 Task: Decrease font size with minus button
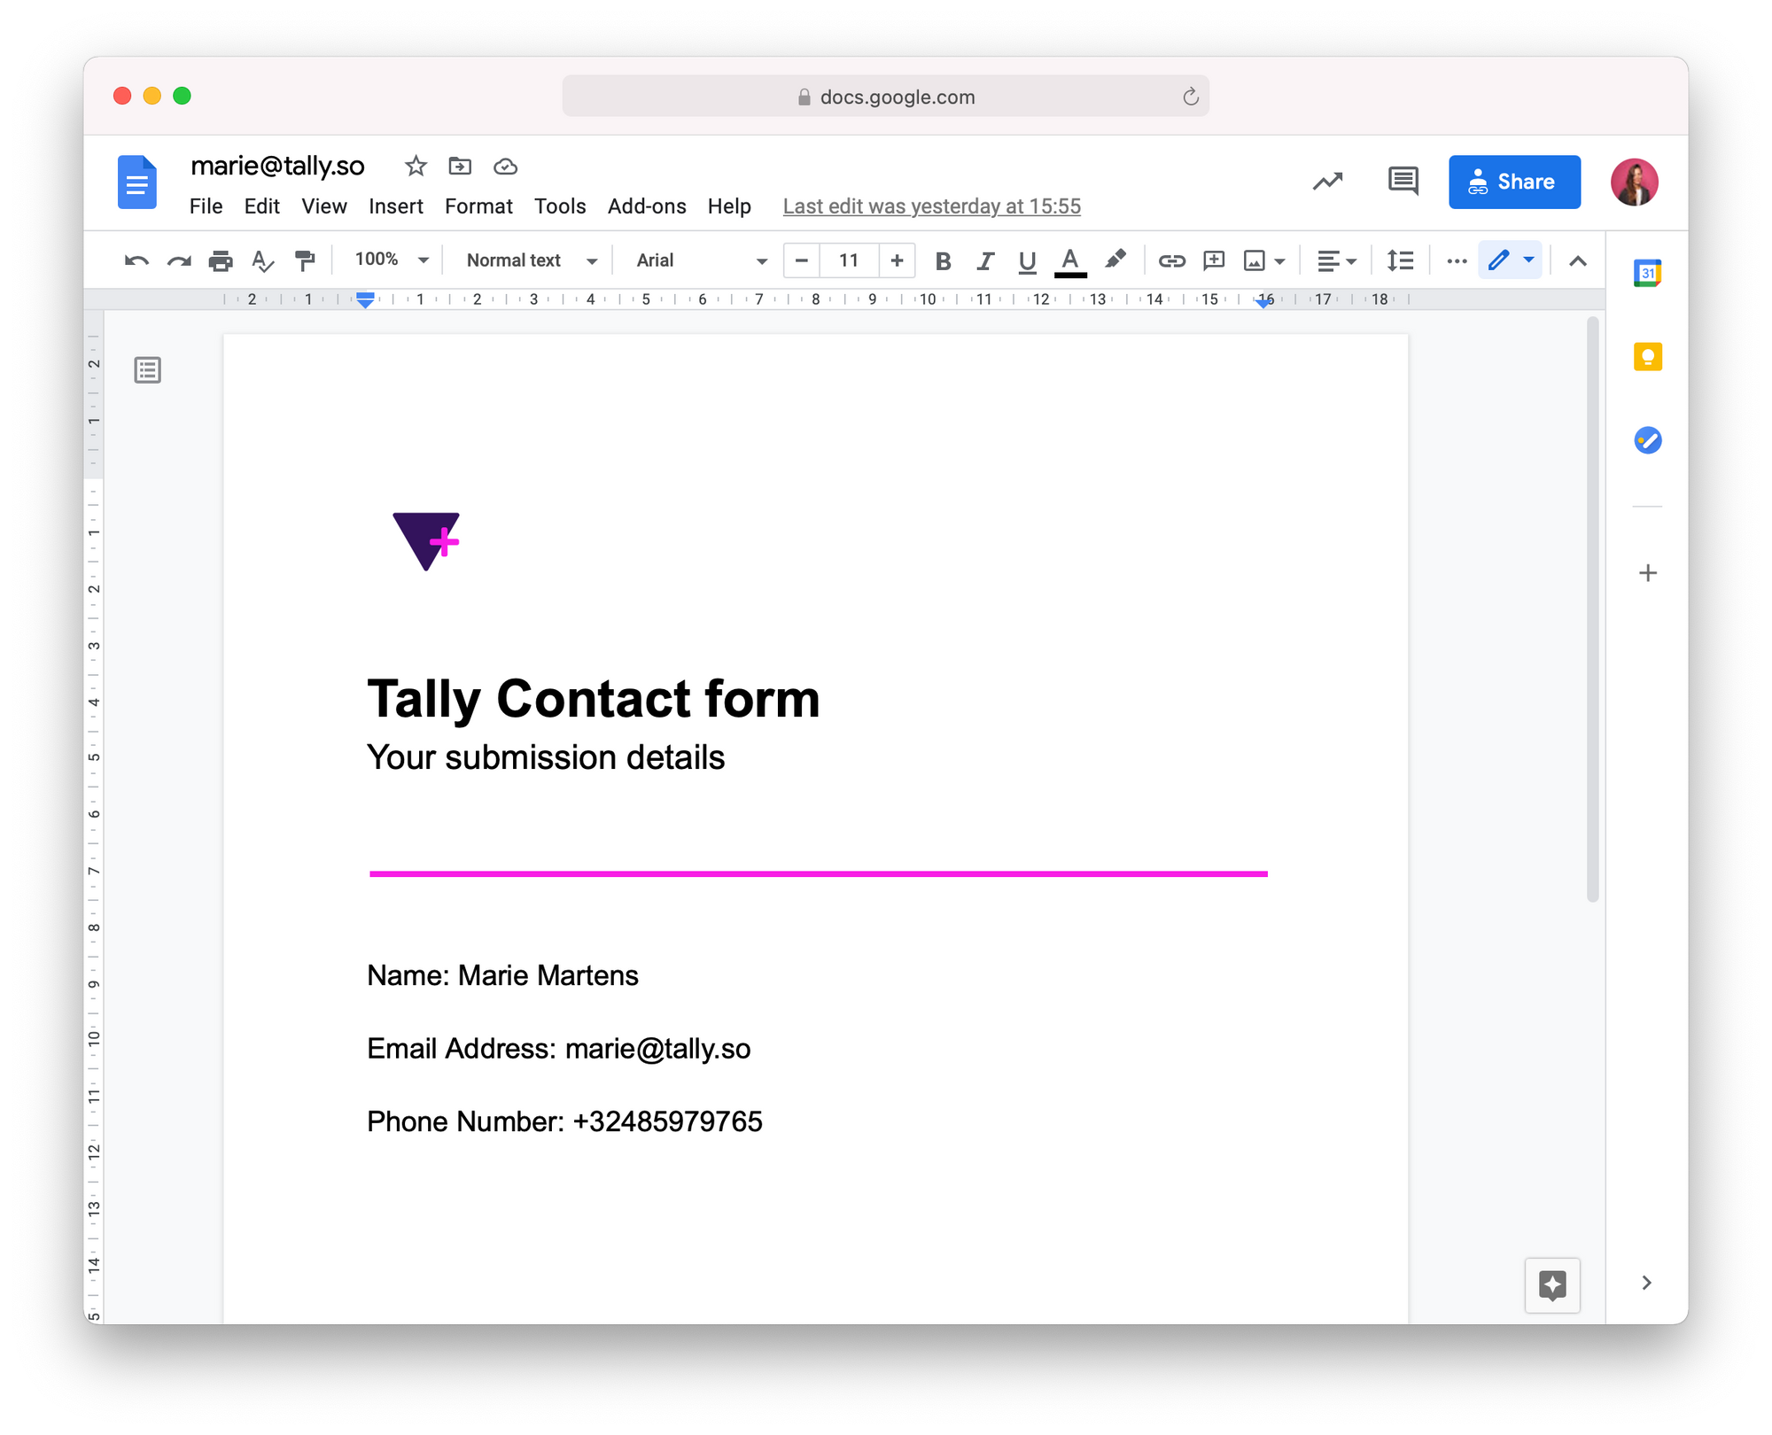pos(802,260)
